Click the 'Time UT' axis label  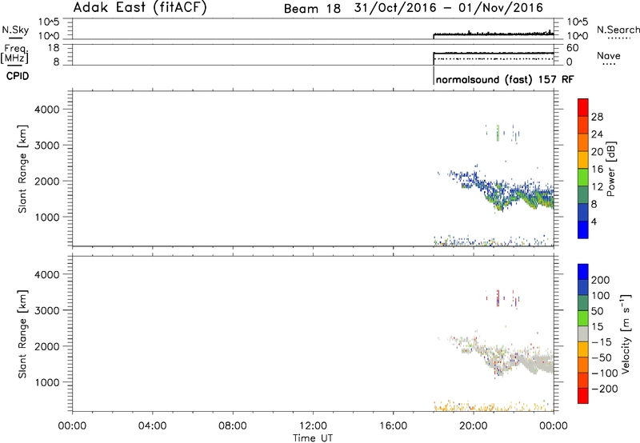pos(313,437)
